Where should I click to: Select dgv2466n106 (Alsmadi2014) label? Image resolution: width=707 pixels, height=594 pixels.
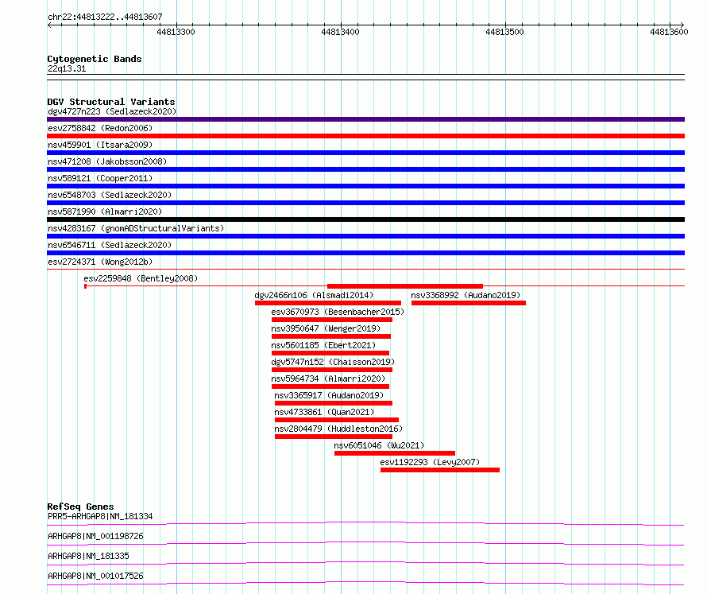click(x=314, y=295)
